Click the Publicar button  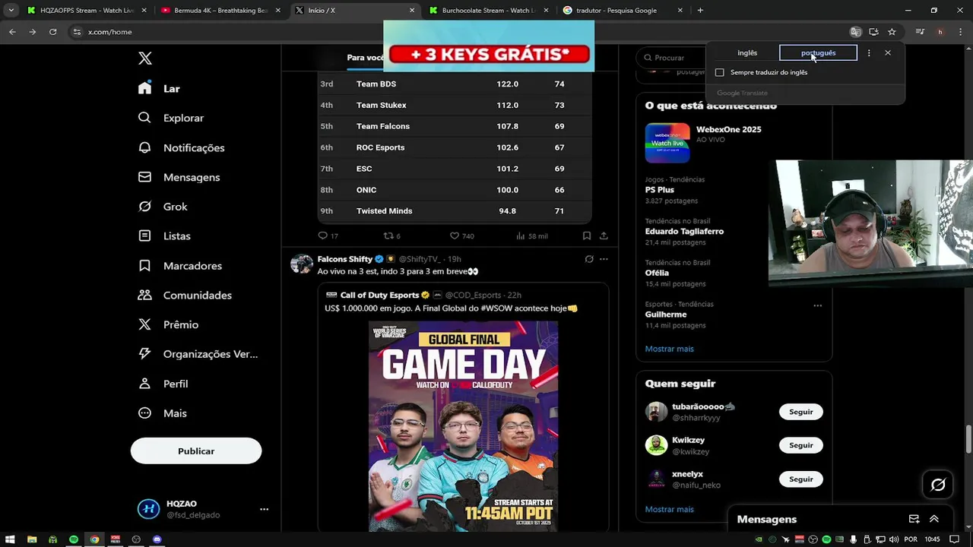click(196, 451)
